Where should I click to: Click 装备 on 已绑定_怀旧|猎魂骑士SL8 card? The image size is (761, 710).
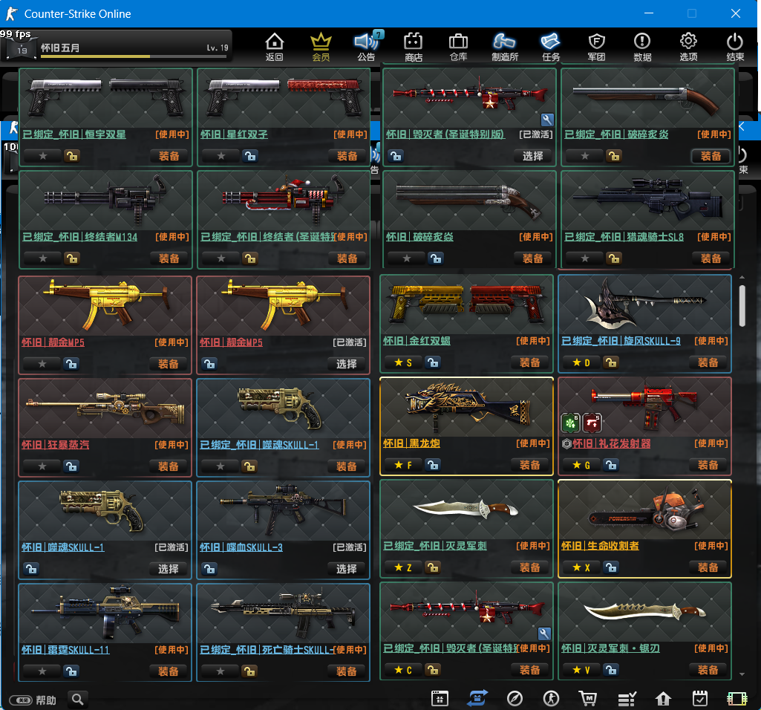pos(711,258)
